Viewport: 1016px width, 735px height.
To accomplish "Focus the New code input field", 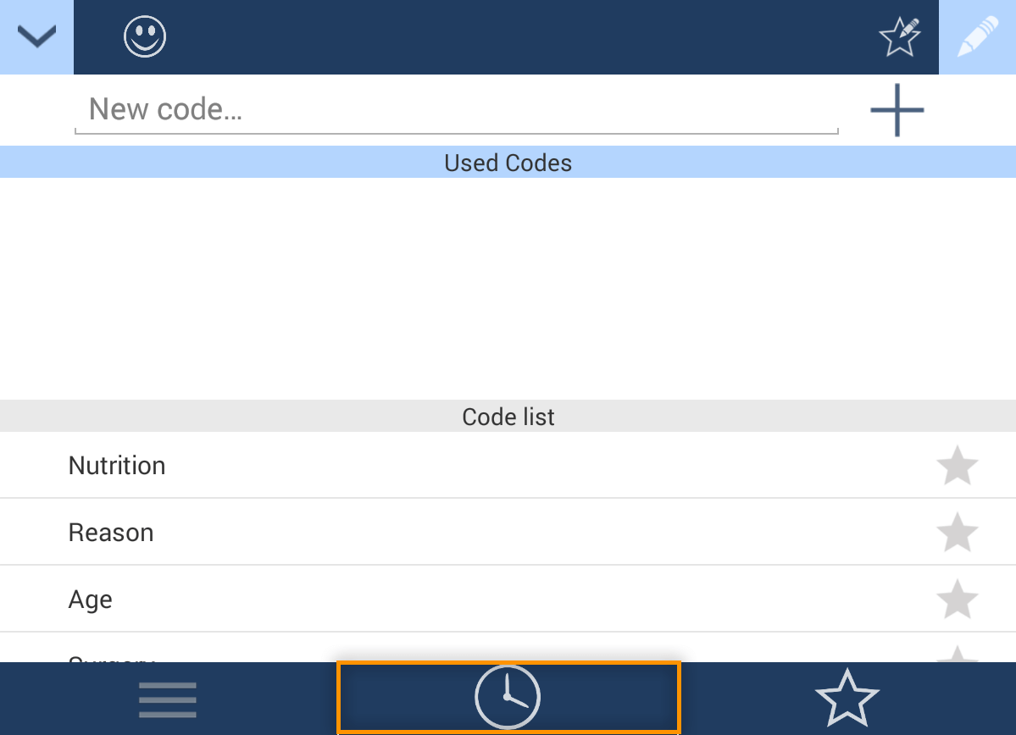I will [457, 109].
